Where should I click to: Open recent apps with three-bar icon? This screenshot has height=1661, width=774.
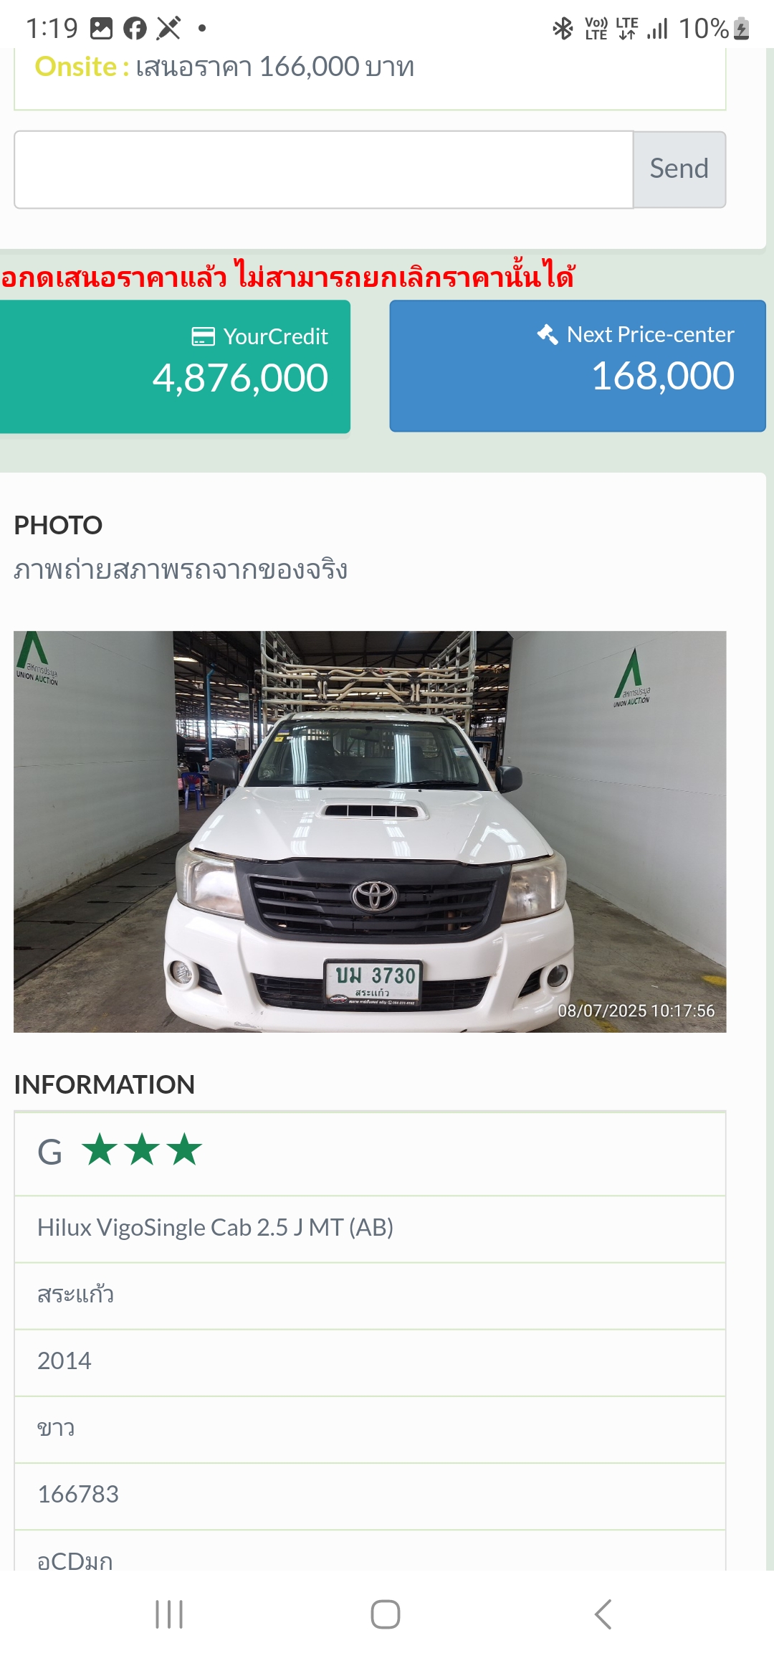point(169,1614)
